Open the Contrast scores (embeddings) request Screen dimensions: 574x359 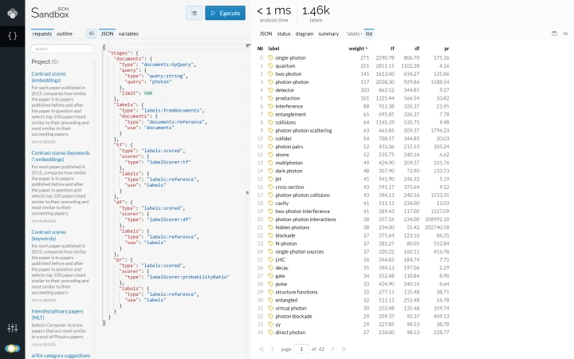click(x=49, y=77)
